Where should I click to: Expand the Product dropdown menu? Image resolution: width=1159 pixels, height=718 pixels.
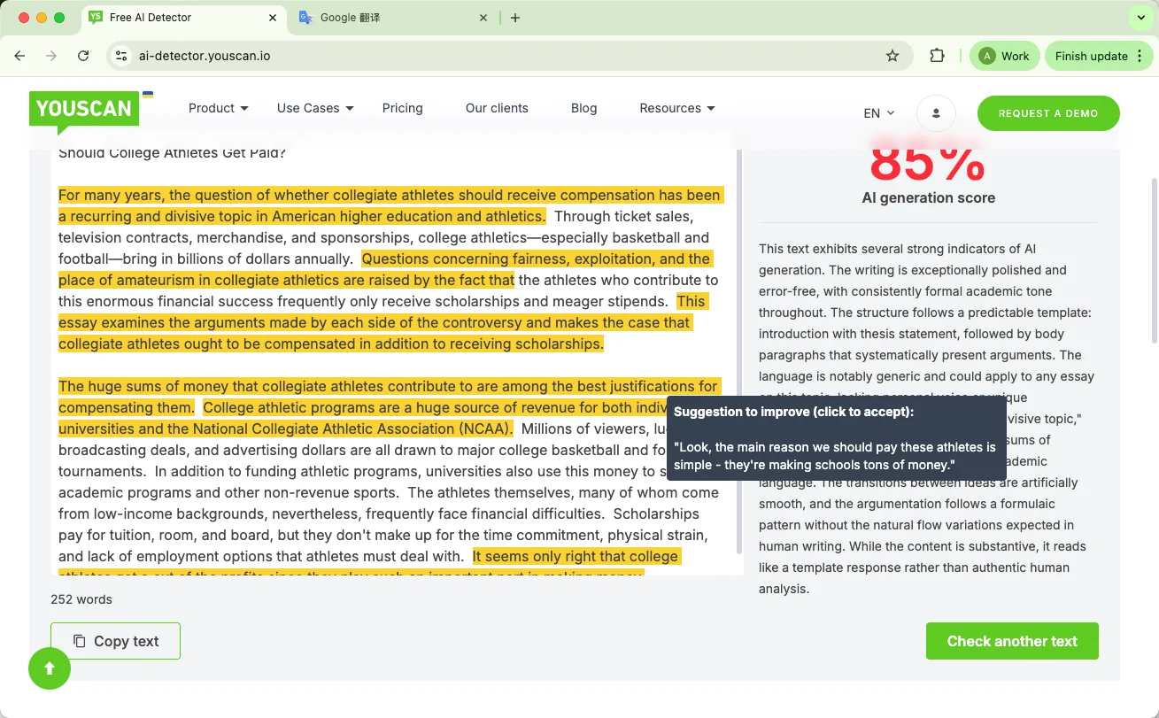point(218,108)
